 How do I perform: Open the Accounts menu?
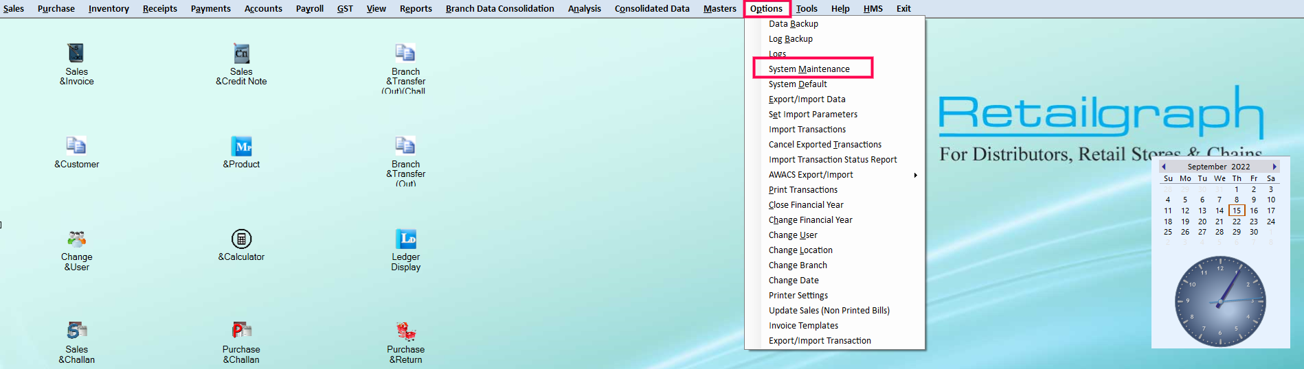click(263, 9)
